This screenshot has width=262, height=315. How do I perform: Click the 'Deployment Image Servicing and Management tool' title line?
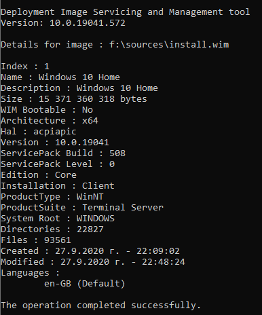click(x=126, y=12)
